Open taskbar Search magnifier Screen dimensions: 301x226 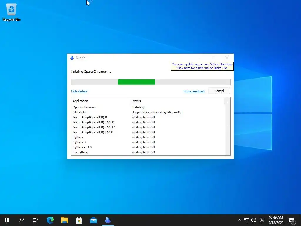(x=21, y=220)
